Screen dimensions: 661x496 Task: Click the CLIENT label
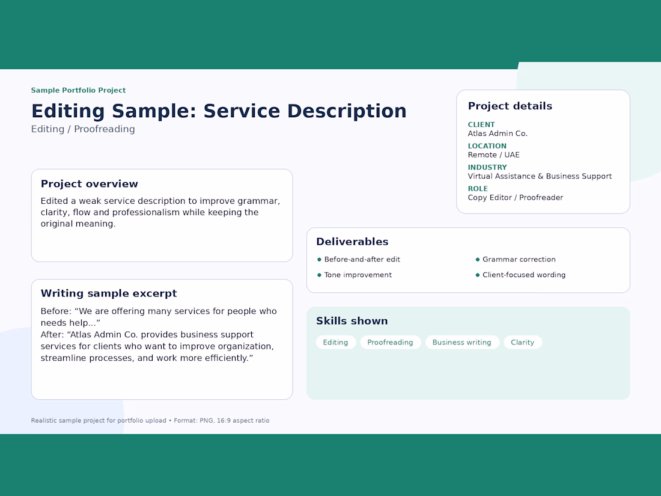[x=481, y=124]
